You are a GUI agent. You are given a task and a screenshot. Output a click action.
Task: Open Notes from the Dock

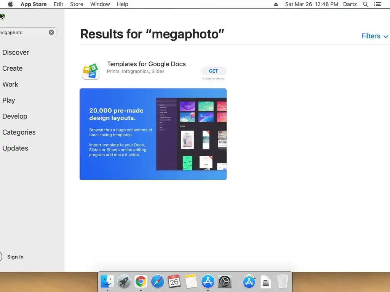tap(191, 282)
